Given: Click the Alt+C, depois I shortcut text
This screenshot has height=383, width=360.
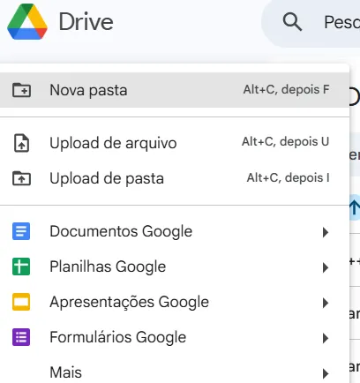Looking at the screenshot, I should (288, 177).
